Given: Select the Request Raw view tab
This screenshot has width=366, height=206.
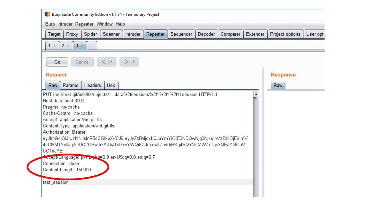Looking at the screenshot, I should click(53, 85).
